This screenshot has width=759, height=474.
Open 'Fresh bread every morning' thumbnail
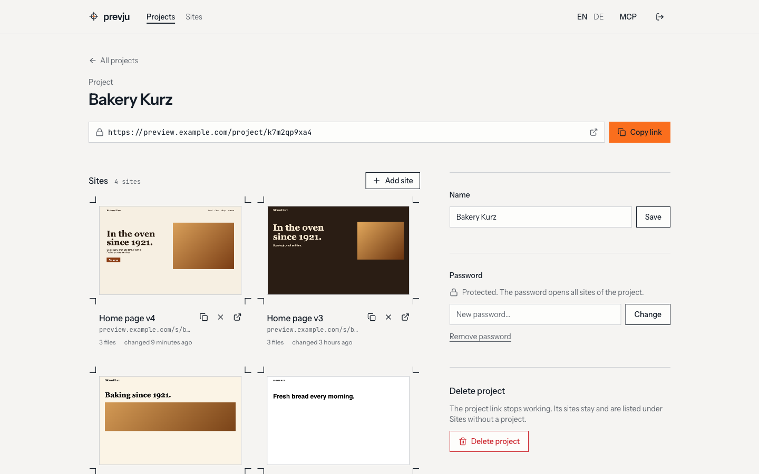pyautogui.click(x=338, y=420)
